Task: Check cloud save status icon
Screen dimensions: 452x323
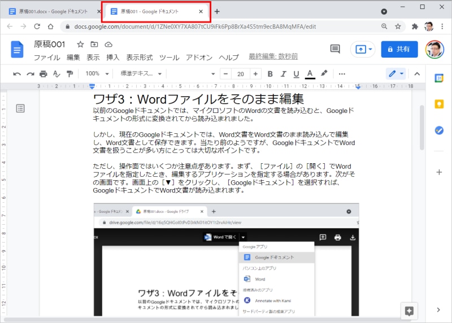Action: [108, 45]
